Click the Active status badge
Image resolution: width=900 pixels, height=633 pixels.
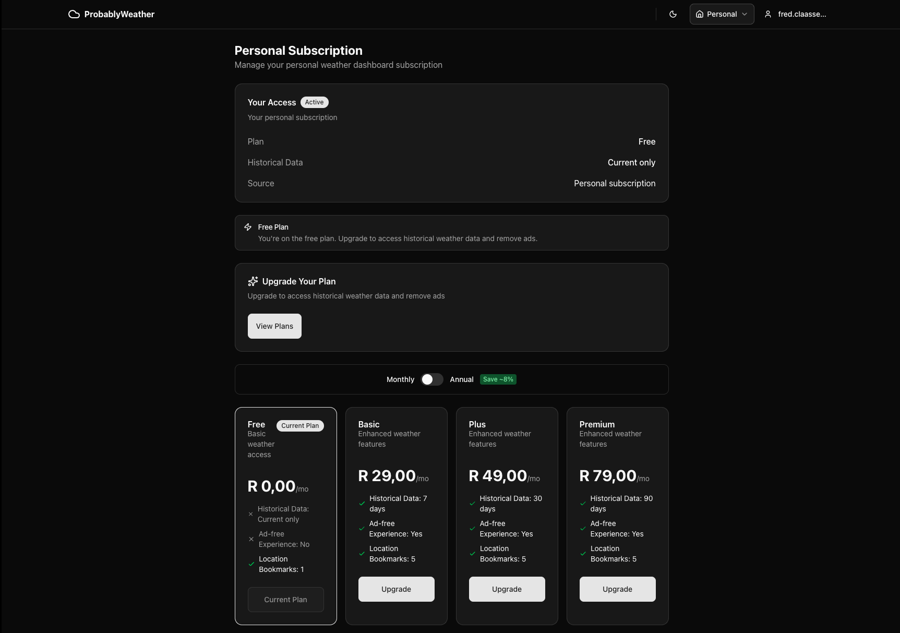point(314,102)
